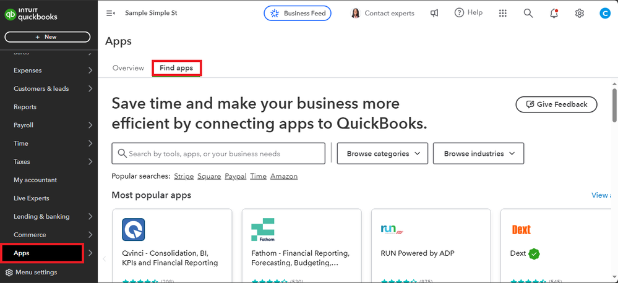Click the Give Feedback button

click(556, 104)
